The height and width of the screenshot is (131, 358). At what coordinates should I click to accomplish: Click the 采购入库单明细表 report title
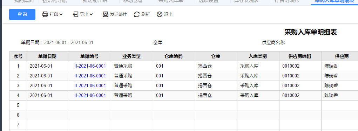coord(311,32)
